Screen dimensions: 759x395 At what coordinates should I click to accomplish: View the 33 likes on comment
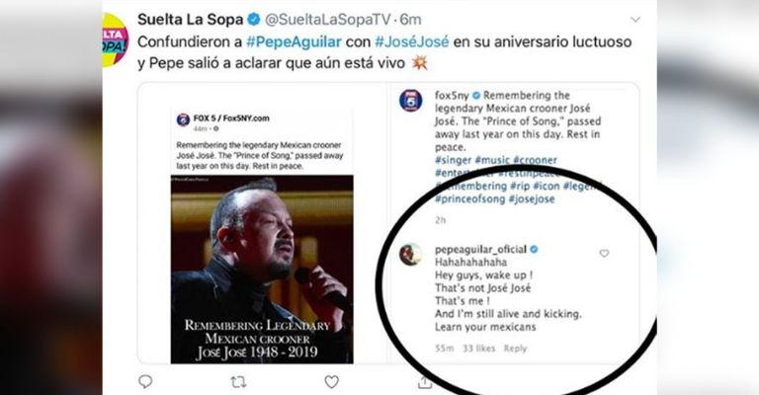pyautogui.click(x=478, y=349)
